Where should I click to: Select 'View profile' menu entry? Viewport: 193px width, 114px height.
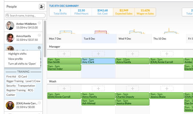(x=15, y=59)
